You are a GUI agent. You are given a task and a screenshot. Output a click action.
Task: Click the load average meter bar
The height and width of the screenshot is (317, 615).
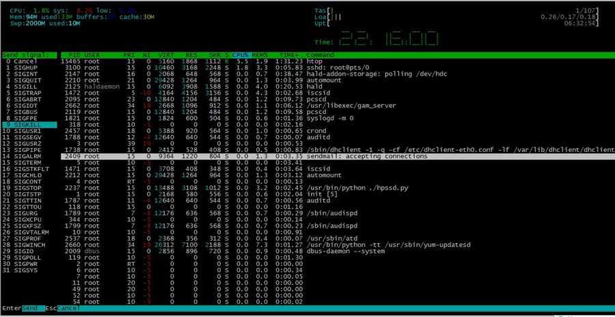click(x=457, y=17)
